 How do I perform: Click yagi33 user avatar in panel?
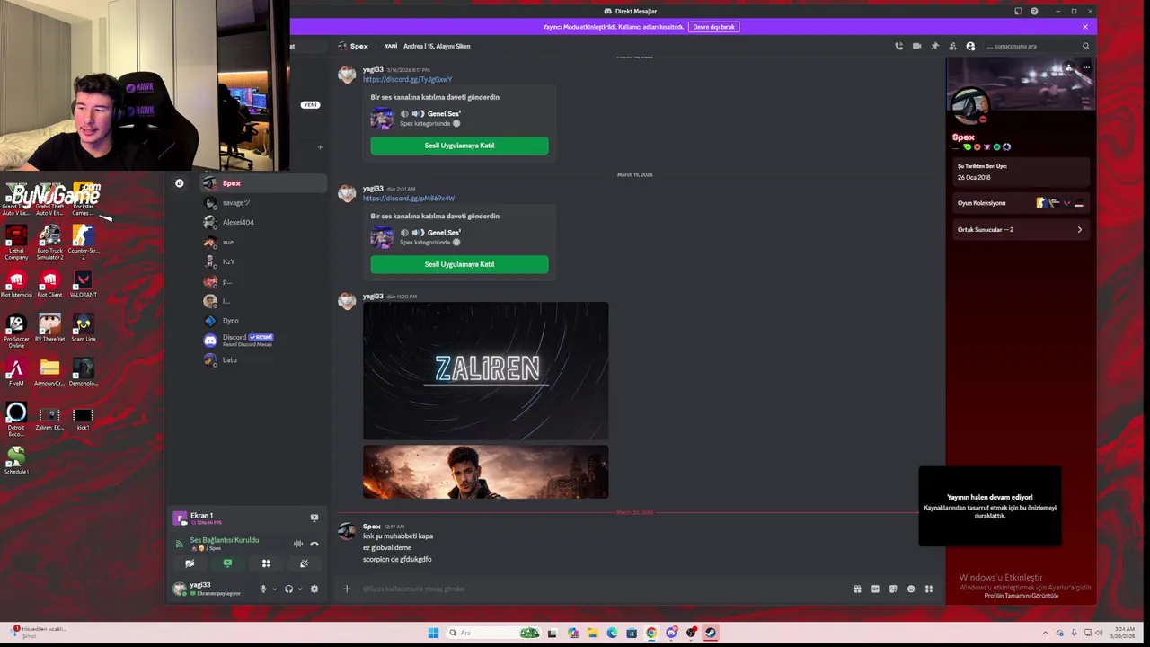click(180, 589)
